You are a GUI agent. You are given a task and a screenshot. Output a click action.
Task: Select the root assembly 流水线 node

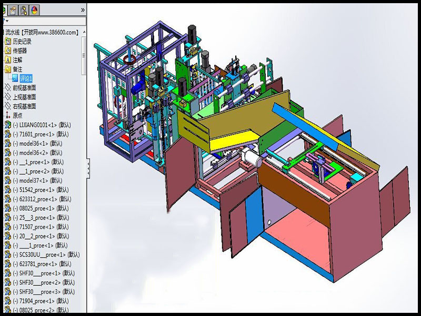pos(42,32)
